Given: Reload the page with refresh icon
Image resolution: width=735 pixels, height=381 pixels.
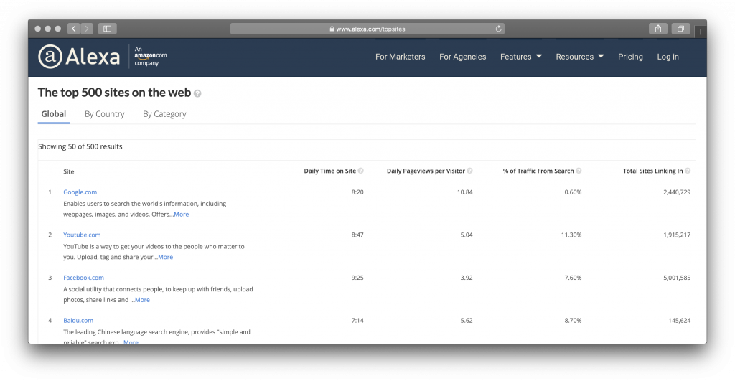Looking at the screenshot, I should tap(498, 29).
